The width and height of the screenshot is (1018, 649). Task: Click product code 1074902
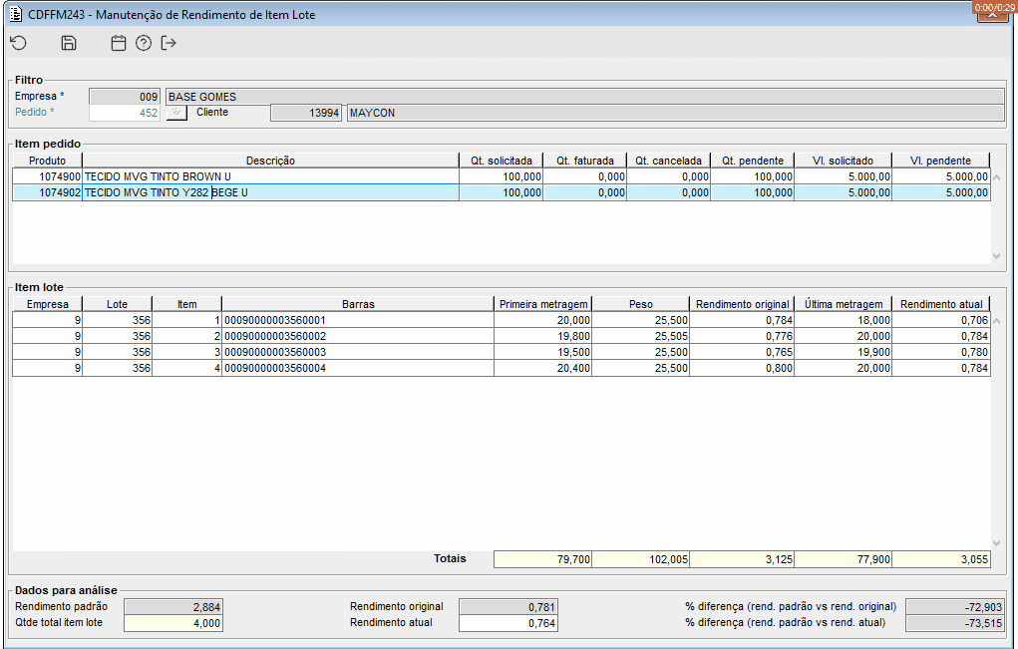pyautogui.click(x=48, y=192)
